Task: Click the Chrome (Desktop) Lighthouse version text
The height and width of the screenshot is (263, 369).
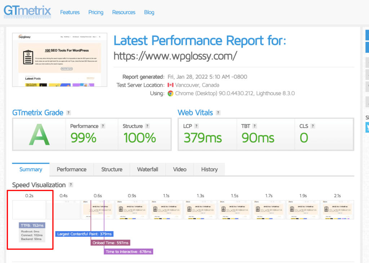Action: [235, 94]
